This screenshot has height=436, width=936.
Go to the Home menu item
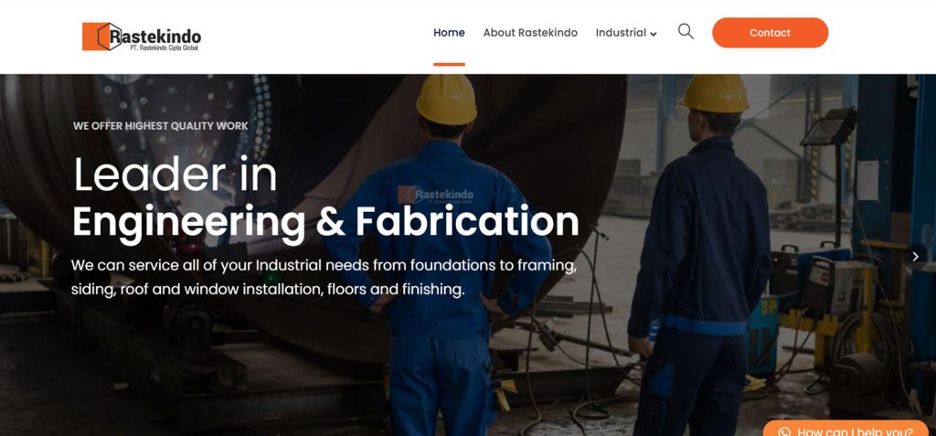tap(449, 33)
